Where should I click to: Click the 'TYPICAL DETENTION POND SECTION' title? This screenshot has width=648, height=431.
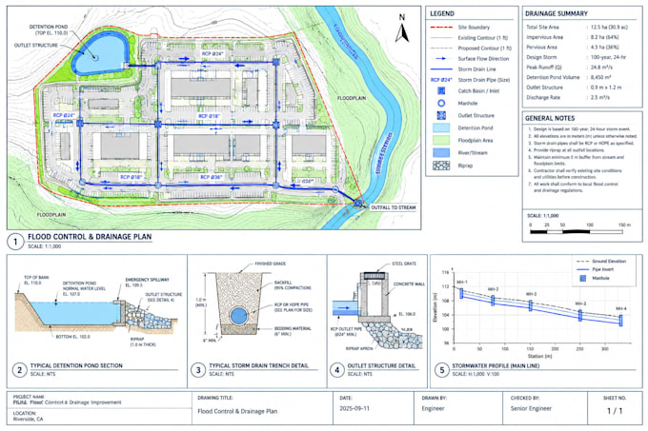(x=76, y=365)
